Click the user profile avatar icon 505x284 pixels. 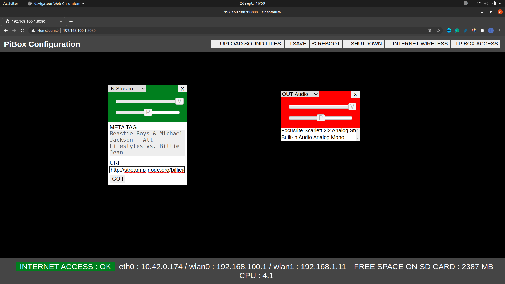click(491, 31)
